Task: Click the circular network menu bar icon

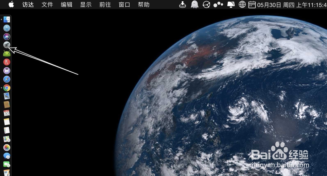Action: (x=206, y=5)
